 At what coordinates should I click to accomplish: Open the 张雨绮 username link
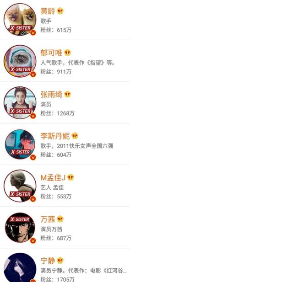coord(51,94)
